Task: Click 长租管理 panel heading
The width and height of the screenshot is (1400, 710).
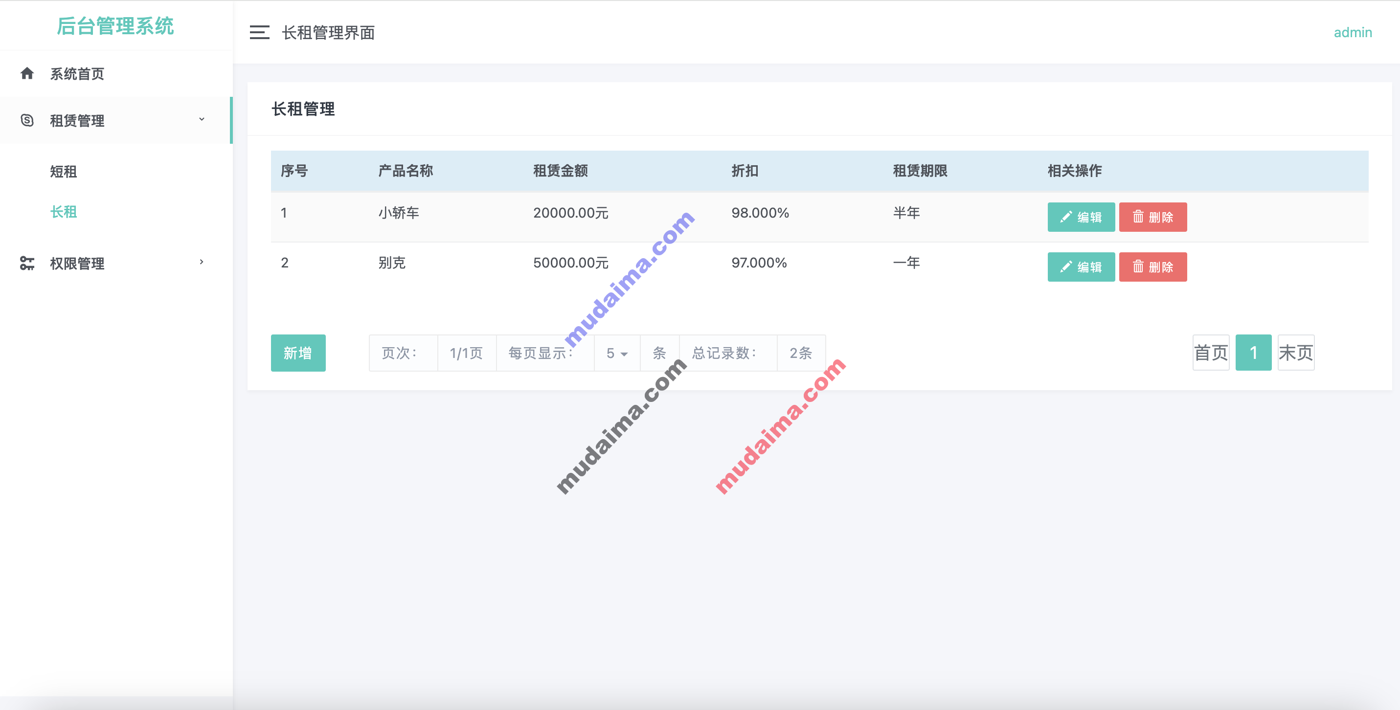Action: [x=303, y=109]
